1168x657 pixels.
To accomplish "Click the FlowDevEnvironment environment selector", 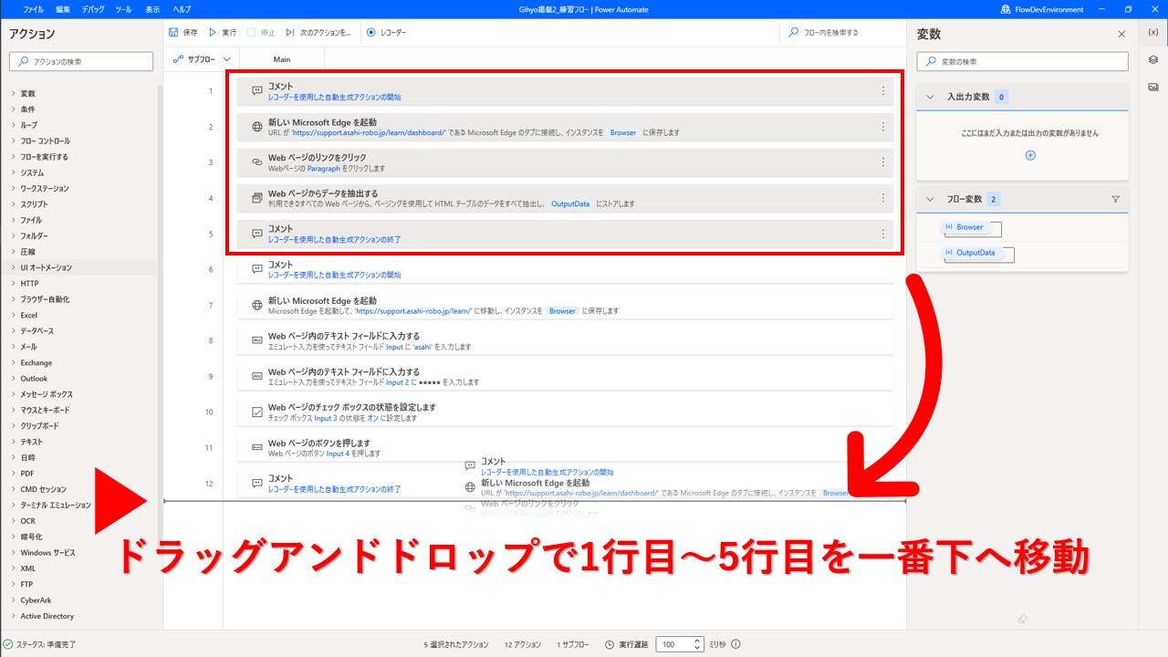I will coord(1042,9).
